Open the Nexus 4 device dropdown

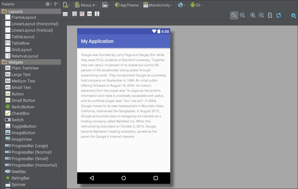point(86,5)
